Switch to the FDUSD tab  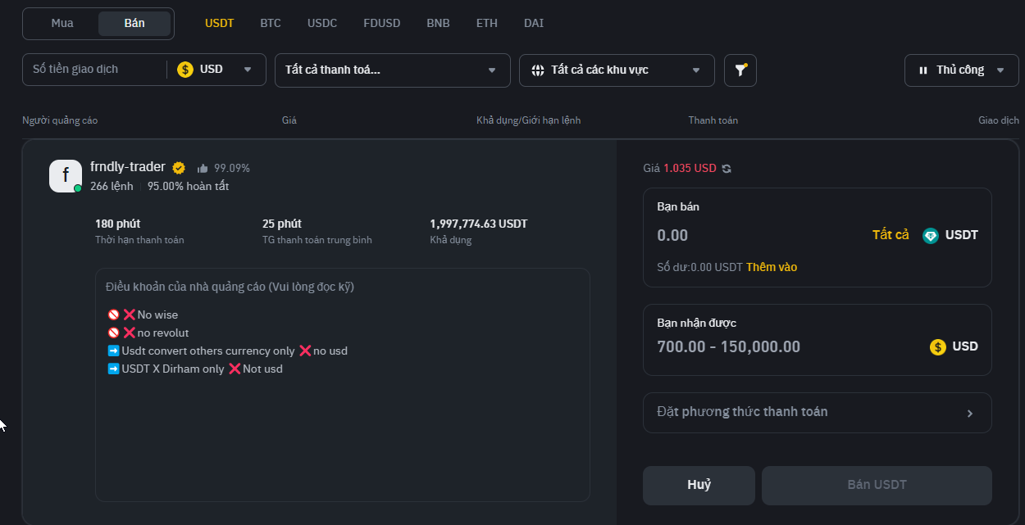[382, 24]
